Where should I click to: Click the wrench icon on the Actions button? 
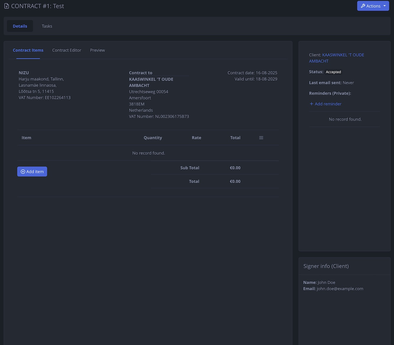tap(363, 6)
